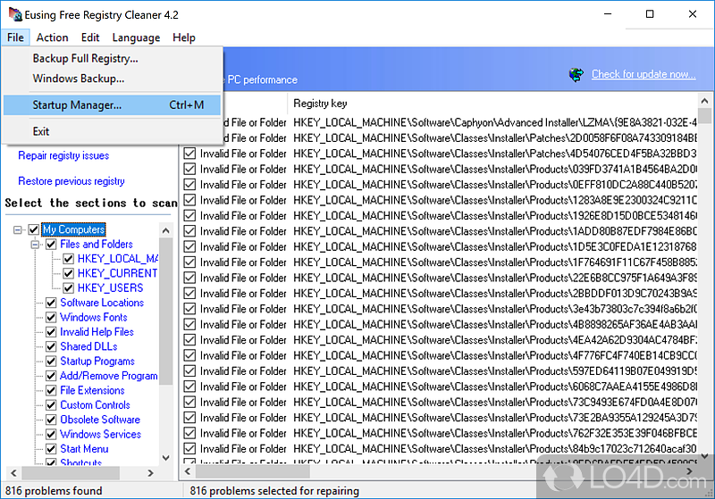Screen dimensions: 715x499
Task: Click Restore previous registry link
Action: point(71,181)
